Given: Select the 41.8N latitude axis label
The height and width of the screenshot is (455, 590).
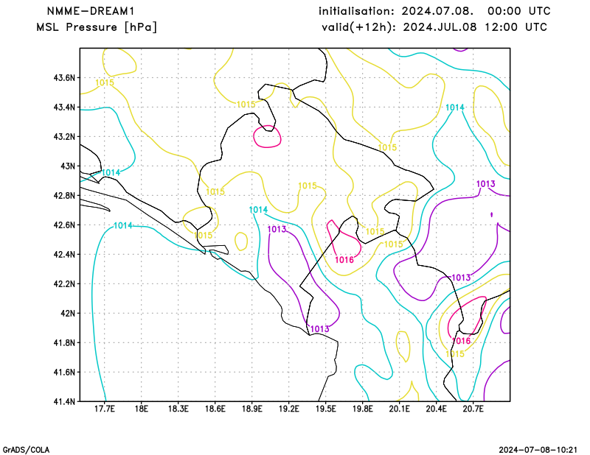Looking at the screenshot, I should point(64,342).
